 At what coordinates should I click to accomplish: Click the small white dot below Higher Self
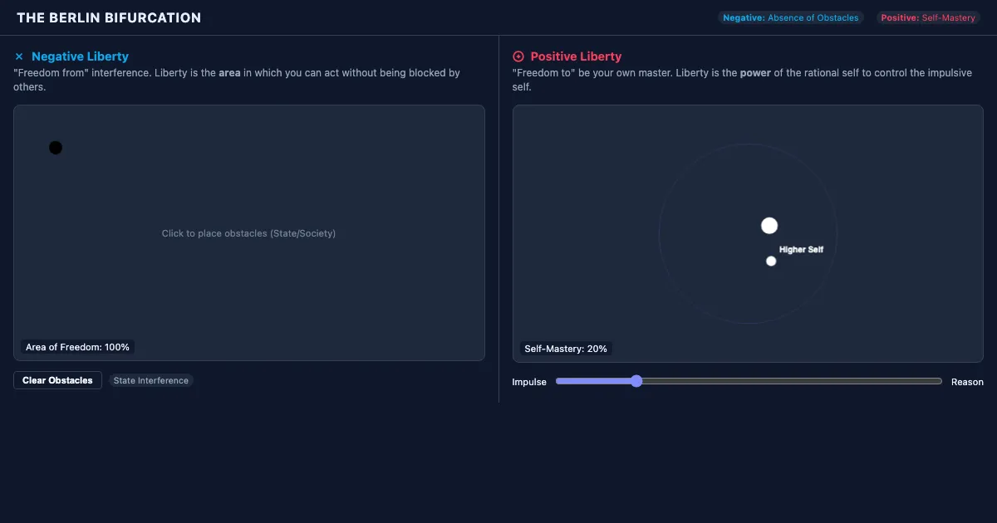(771, 261)
